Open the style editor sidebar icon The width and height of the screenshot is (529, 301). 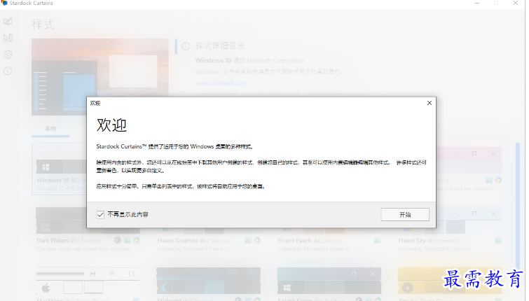[x=8, y=38]
